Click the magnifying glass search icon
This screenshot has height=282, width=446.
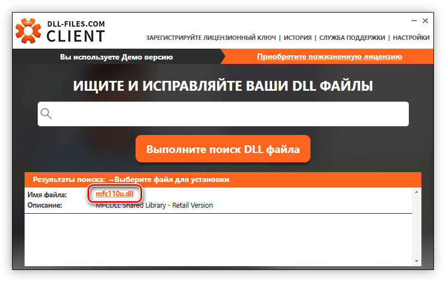tap(46, 114)
